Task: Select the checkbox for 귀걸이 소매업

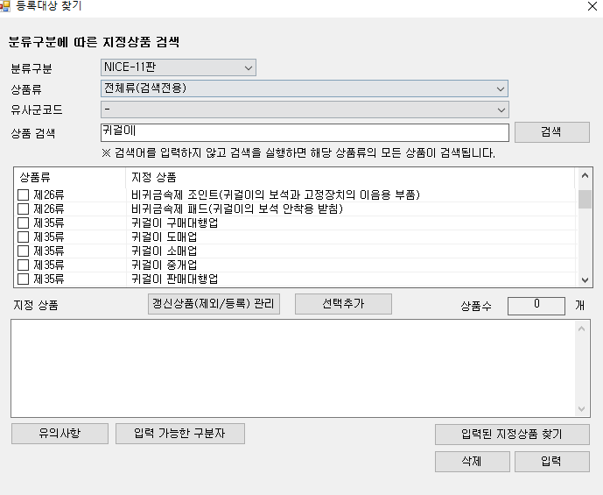Action: tap(23, 251)
